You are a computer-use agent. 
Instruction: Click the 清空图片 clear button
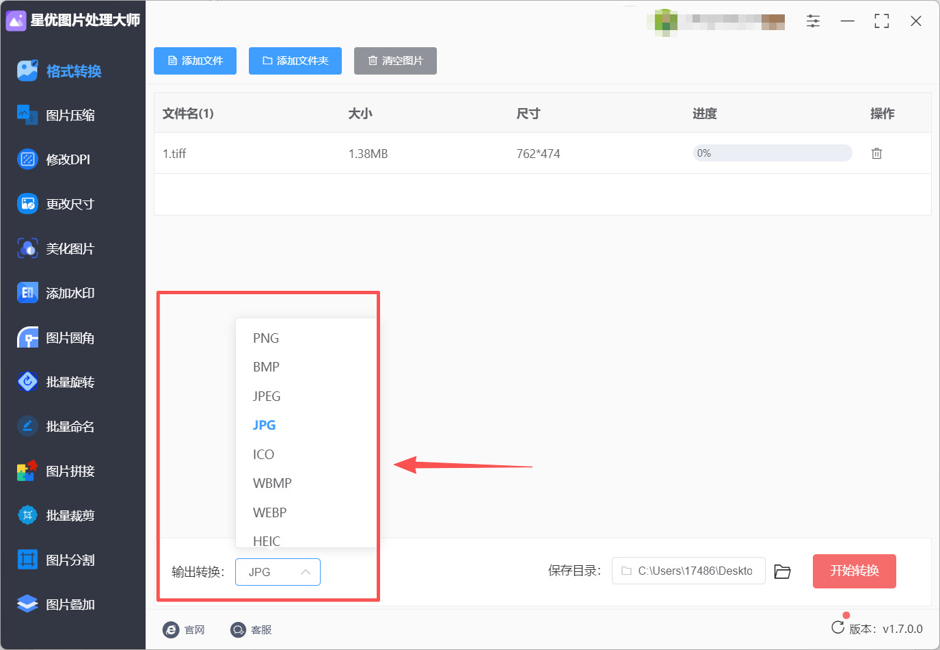395,61
